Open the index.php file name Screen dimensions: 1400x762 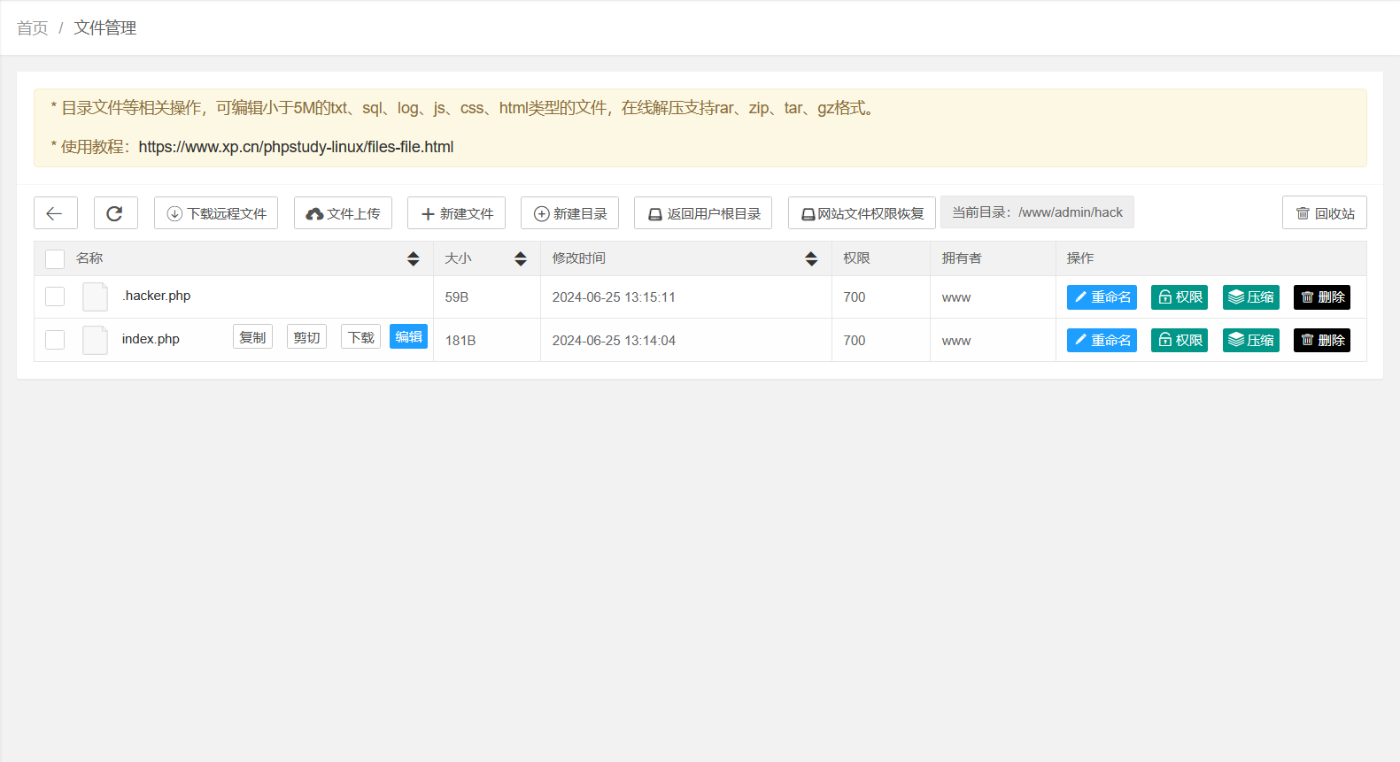tap(151, 339)
